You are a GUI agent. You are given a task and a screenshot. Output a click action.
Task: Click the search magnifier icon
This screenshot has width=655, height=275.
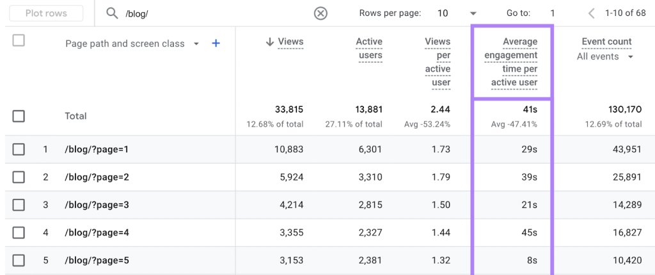(x=112, y=13)
